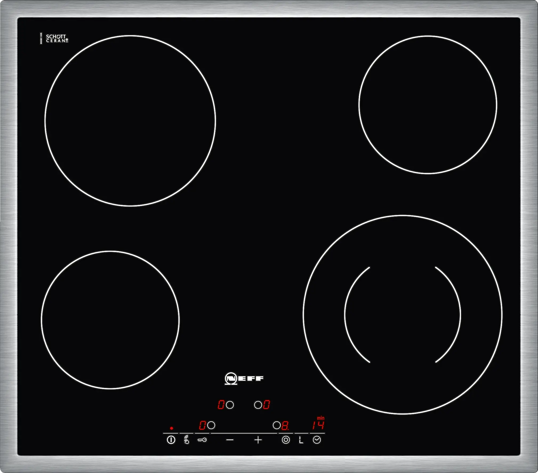
Task: Tap the wipe-protection hand icon
Action: point(187,440)
